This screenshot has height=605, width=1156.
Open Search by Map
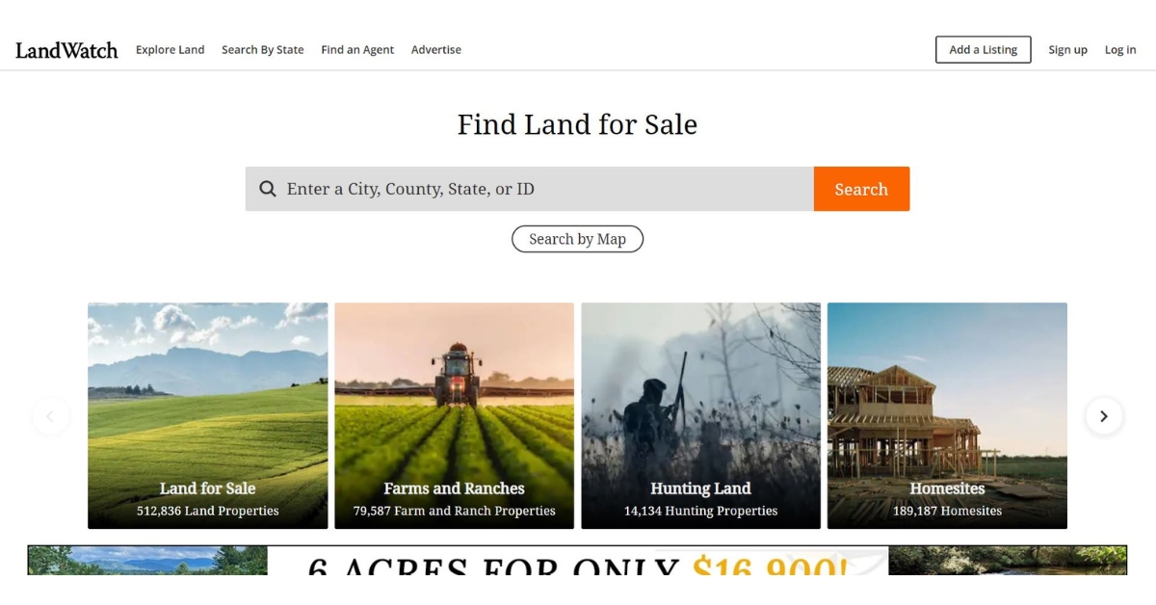577,239
